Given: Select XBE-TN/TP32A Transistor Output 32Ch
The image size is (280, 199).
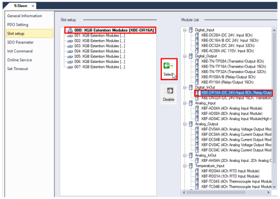Looking at the screenshot, I should click(x=234, y=72).
